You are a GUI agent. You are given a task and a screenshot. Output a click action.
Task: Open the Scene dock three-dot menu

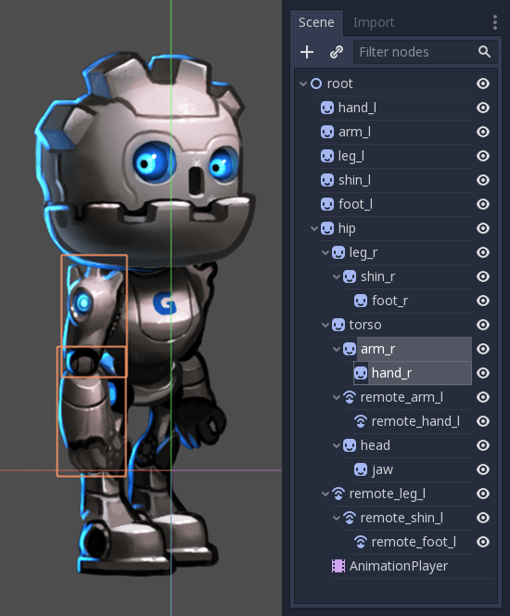(x=495, y=22)
